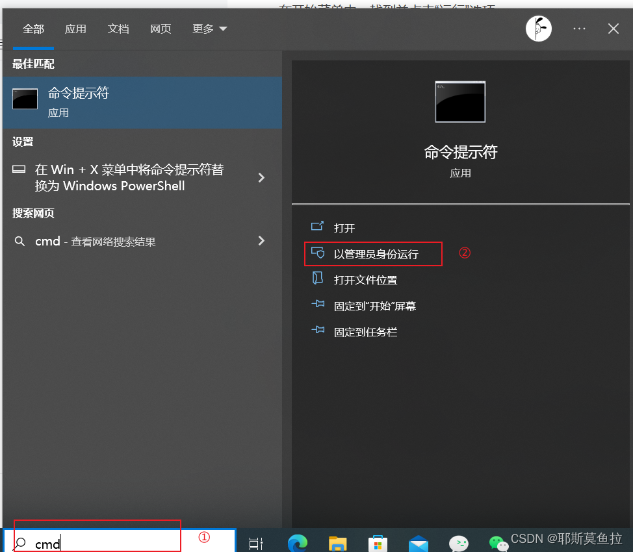This screenshot has height=552, width=633.
Task: Click the magnifier icon beside cmd web result
Action: (19, 242)
